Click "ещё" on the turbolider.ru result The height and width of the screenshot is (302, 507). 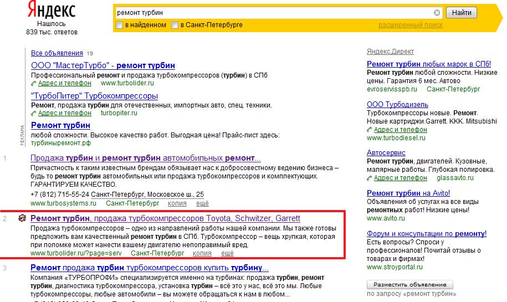click(227, 253)
